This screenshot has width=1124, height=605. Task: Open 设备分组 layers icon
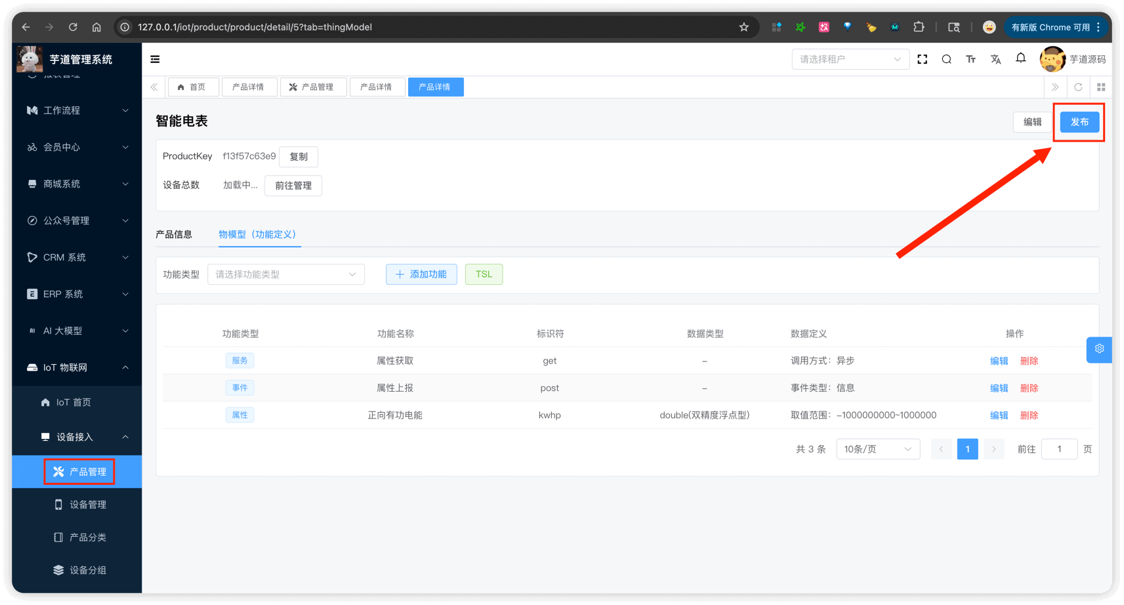58,570
